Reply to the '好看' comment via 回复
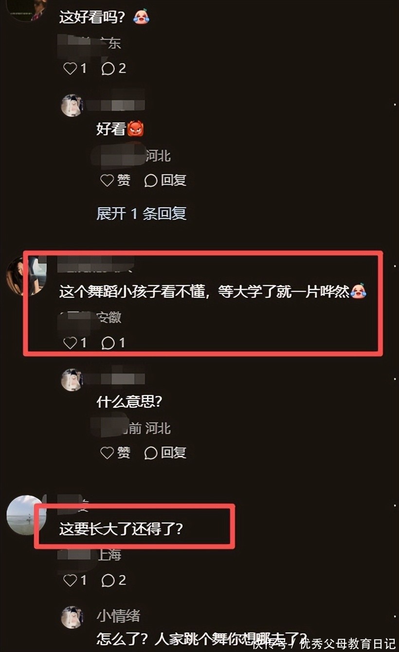The image size is (399, 652). pos(166,181)
